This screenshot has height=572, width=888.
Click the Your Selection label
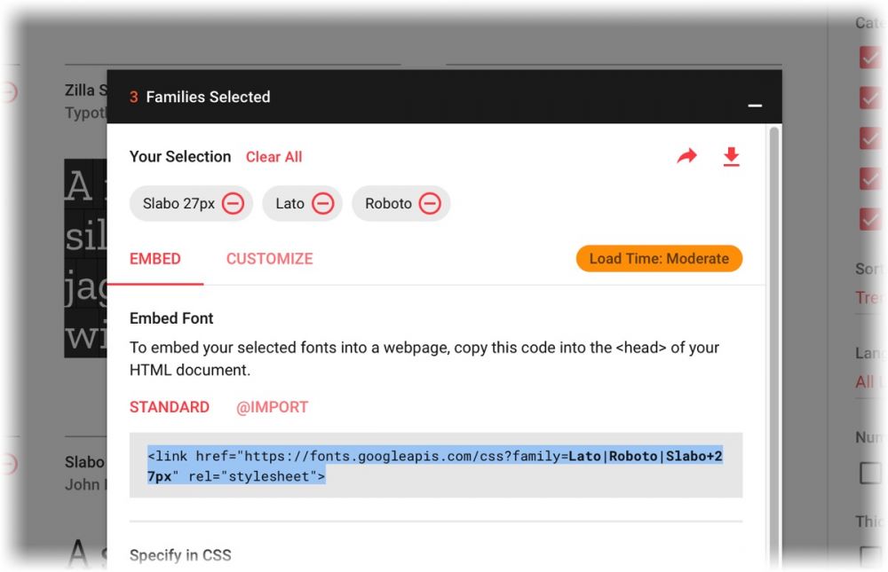[180, 156]
